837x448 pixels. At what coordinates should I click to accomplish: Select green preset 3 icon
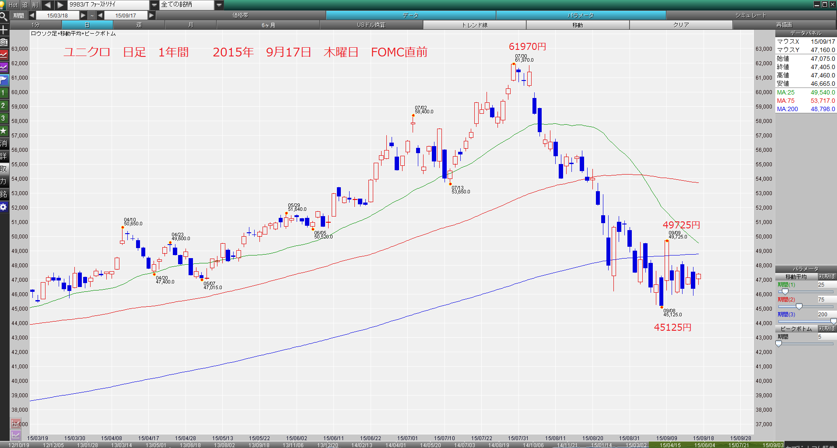coord(4,118)
